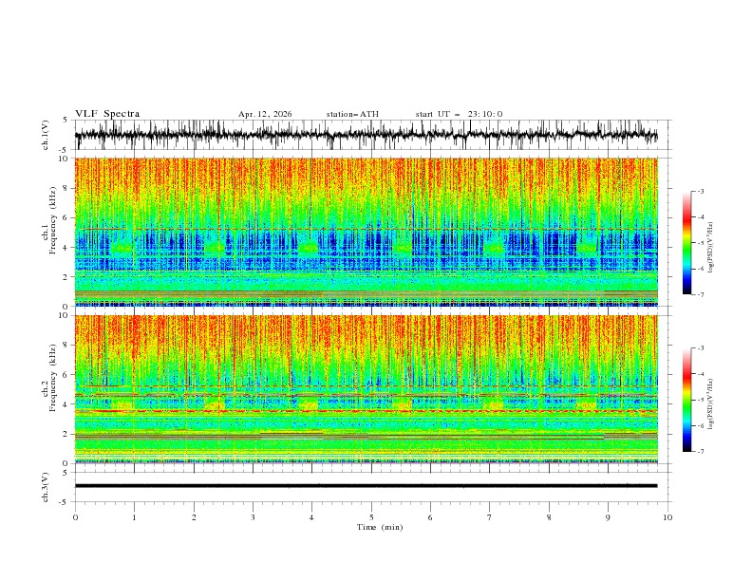Click time axis tick label '7'
This screenshot has height=581, width=752.
[489, 517]
